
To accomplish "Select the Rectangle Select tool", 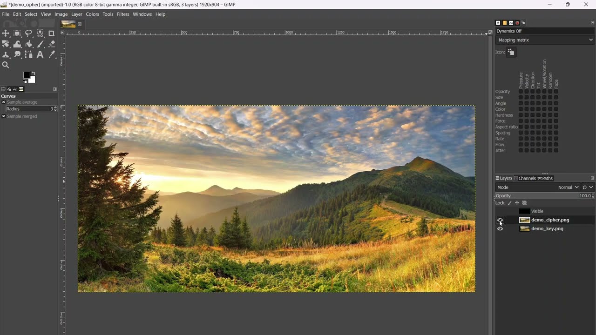I will point(17,33).
